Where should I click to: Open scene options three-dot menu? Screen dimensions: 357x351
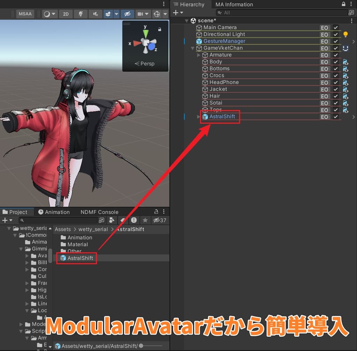(x=351, y=21)
